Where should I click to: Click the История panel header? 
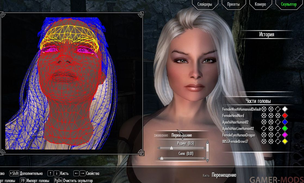[267, 34]
